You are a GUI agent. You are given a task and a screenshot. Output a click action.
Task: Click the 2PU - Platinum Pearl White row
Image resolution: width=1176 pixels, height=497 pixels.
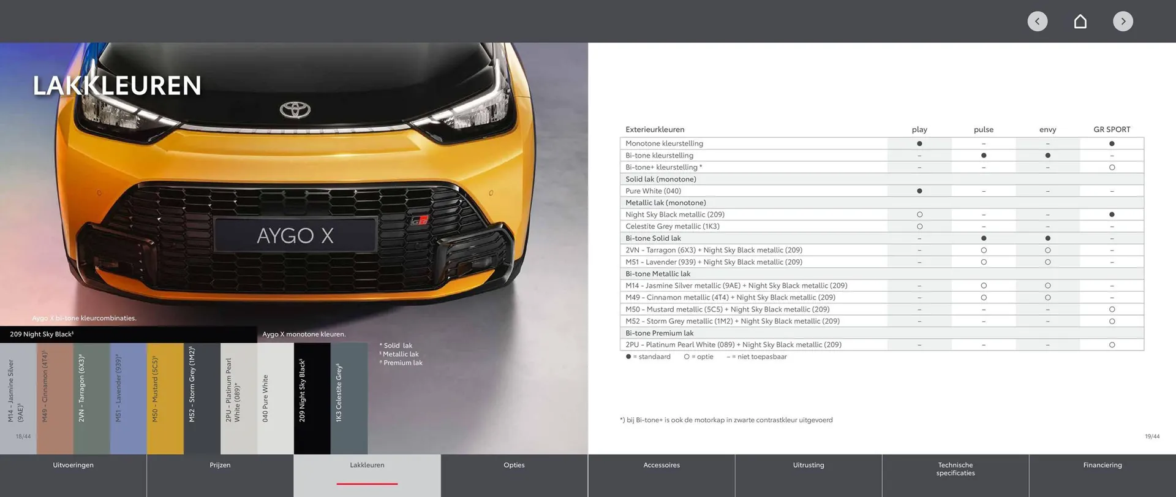(882, 344)
